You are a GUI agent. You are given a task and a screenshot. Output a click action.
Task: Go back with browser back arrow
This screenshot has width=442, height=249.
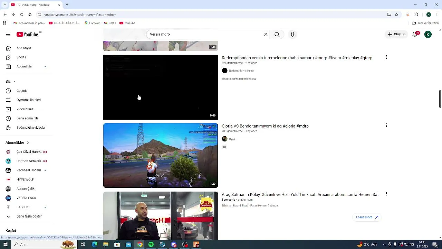click(5, 15)
